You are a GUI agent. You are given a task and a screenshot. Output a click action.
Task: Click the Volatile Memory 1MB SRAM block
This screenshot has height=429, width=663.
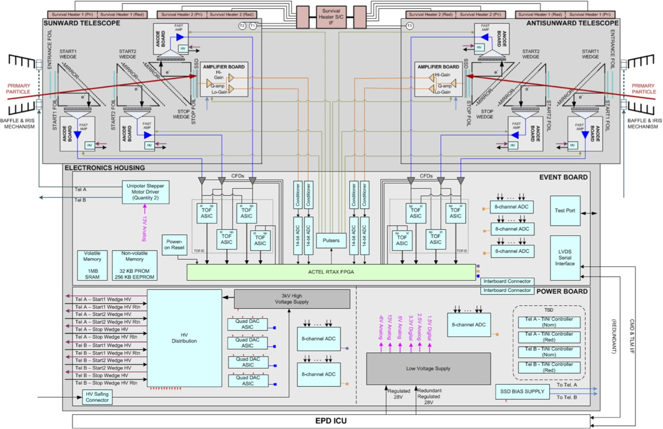tap(92, 266)
